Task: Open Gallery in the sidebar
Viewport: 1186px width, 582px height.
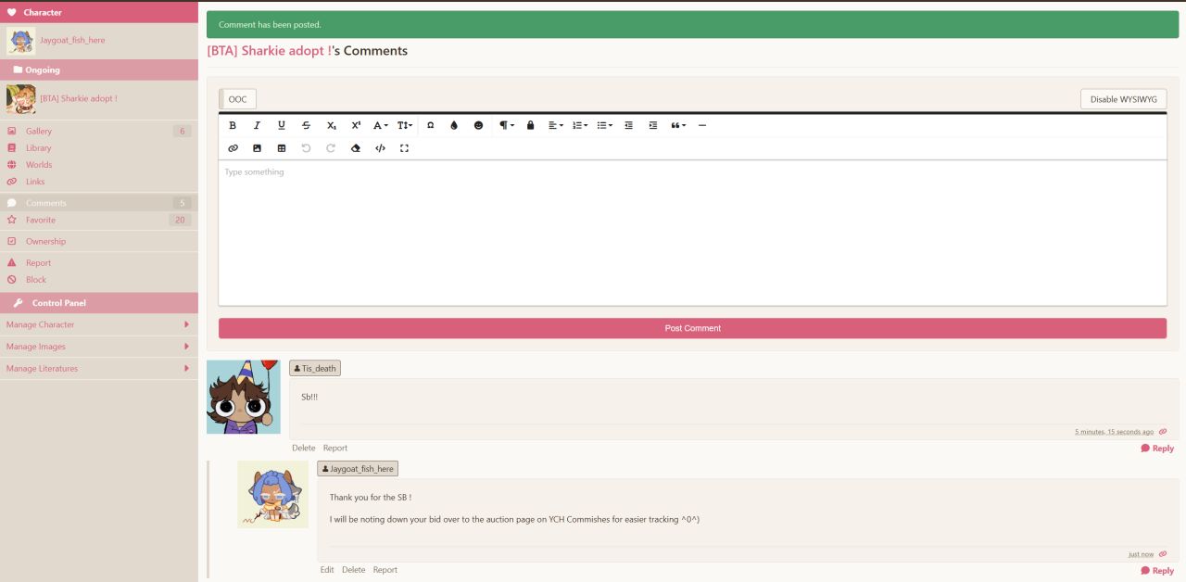Action: point(39,132)
